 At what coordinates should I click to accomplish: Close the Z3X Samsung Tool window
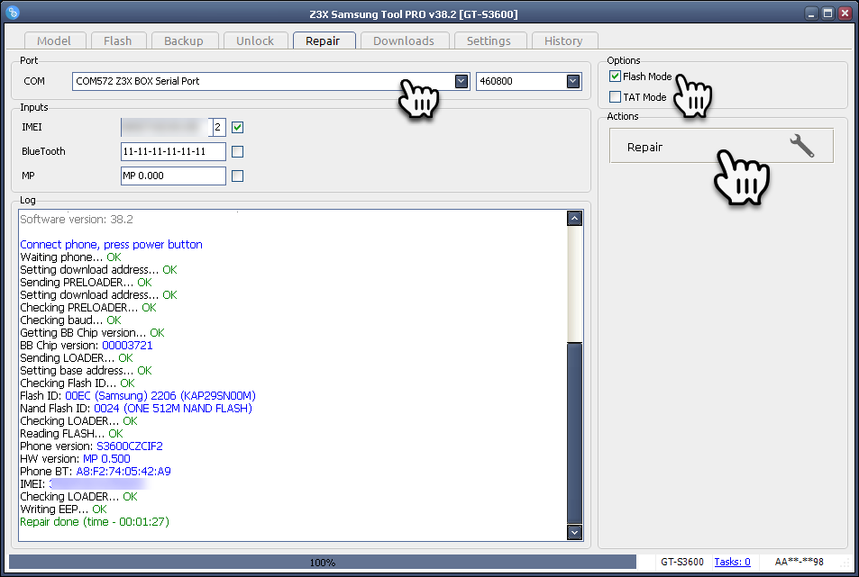pos(845,14)
